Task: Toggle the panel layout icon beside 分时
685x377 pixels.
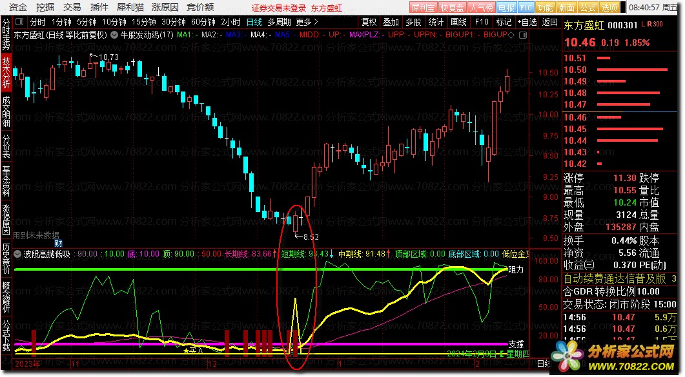Action: click(x=19, y=22)
